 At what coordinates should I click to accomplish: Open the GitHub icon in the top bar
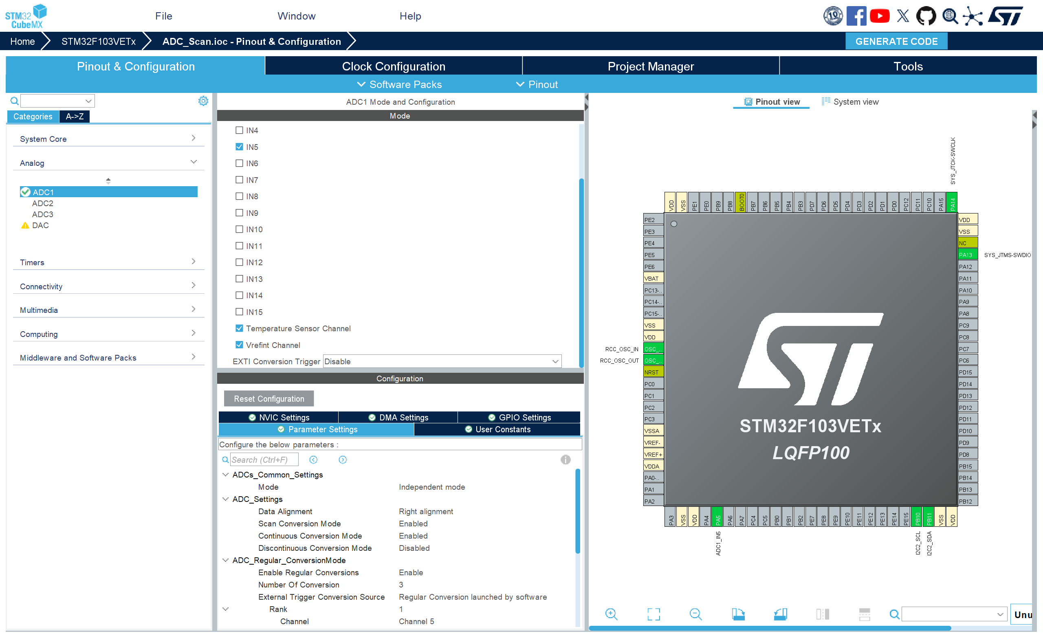(x=926, y=16)
